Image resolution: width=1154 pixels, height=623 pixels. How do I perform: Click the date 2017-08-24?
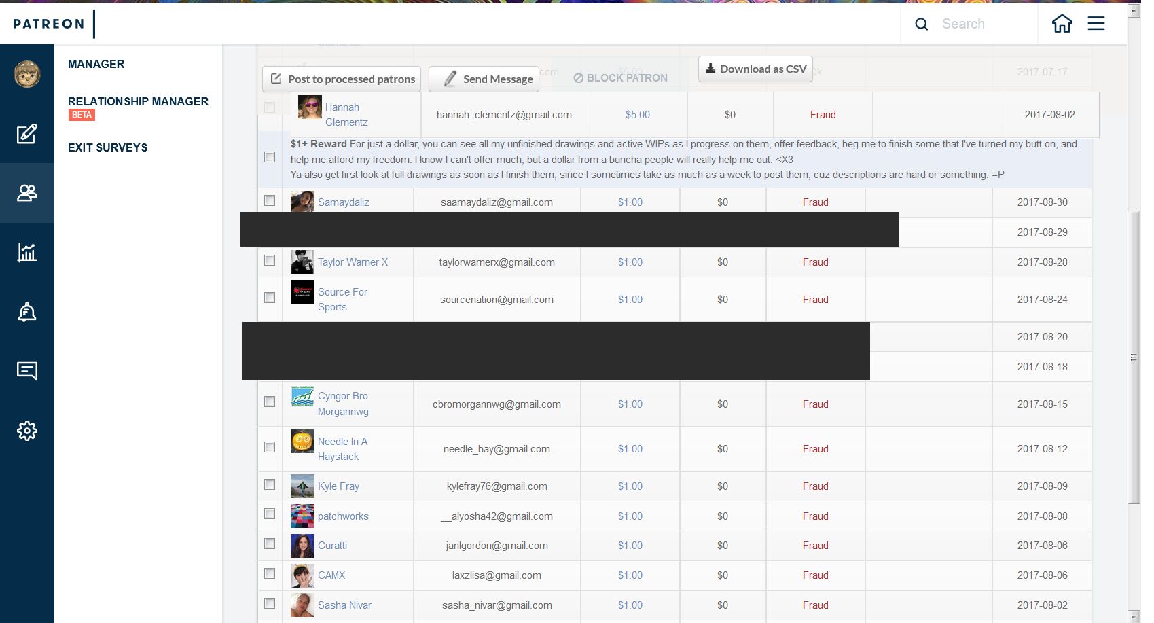click(1042, 300)
